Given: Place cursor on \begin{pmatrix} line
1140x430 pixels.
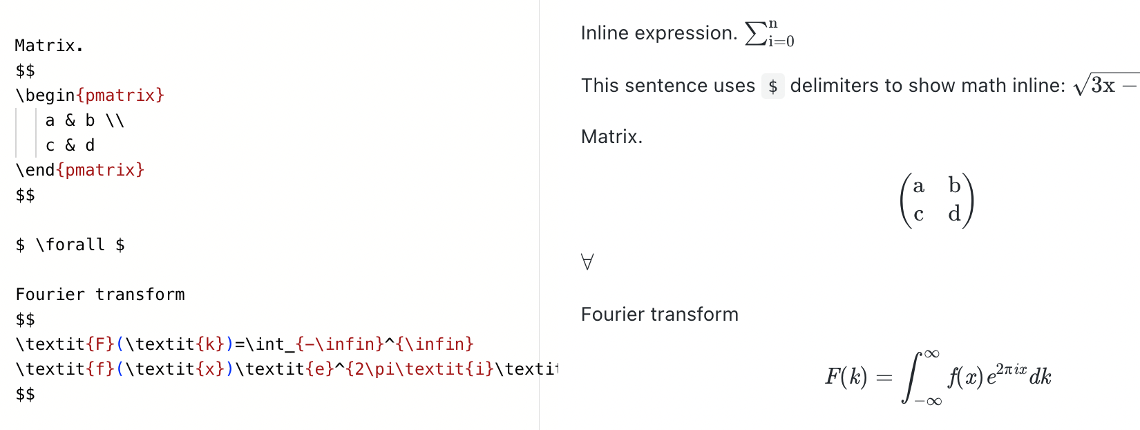Looking at the screenshot, I should (x=90, y=95).
